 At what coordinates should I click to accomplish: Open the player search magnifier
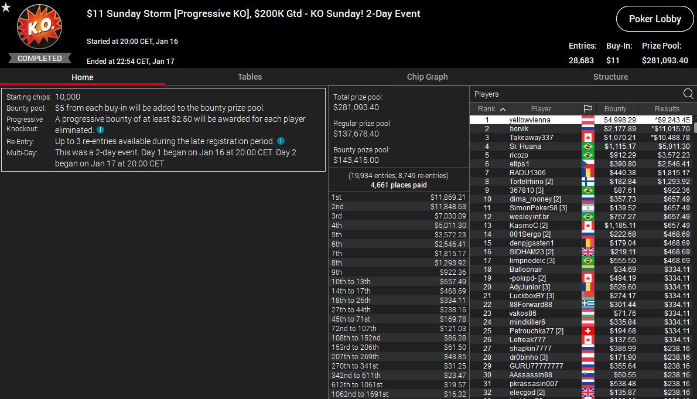(688, 94)
